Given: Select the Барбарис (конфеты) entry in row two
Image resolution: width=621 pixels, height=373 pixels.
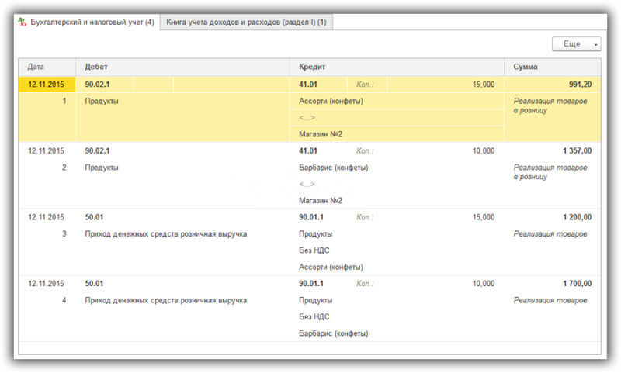Looking at the screenshot, I should (334, 168).
